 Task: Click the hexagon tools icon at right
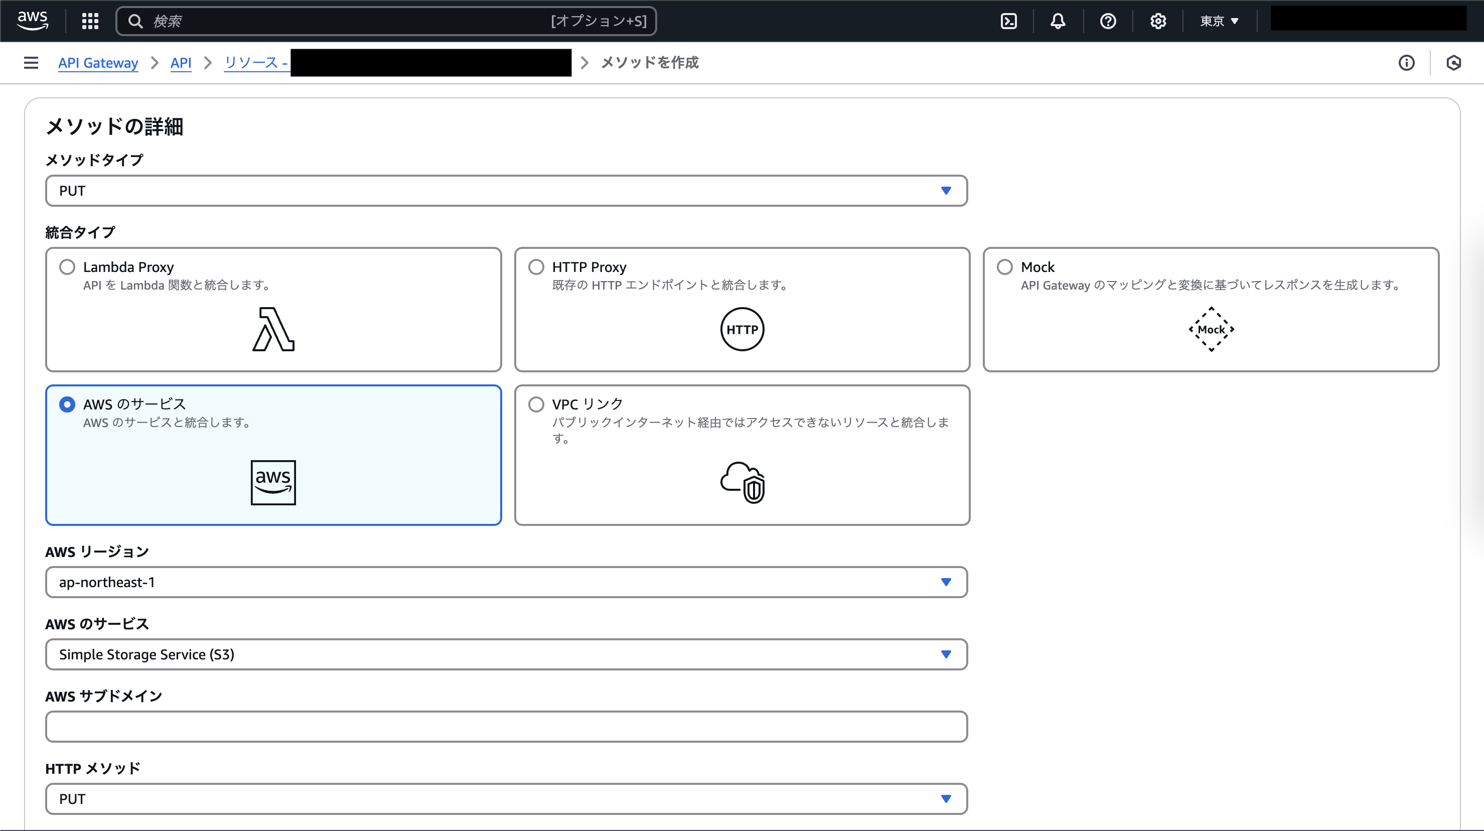(1453, 62)
